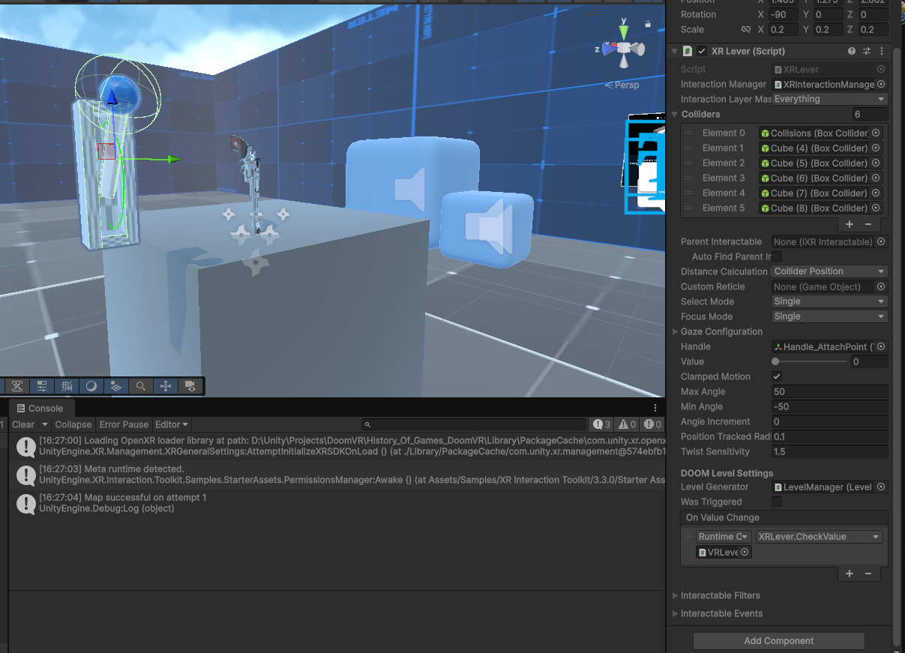
Task: Toggle info messages count filter in Console
Action: (602, 424)
